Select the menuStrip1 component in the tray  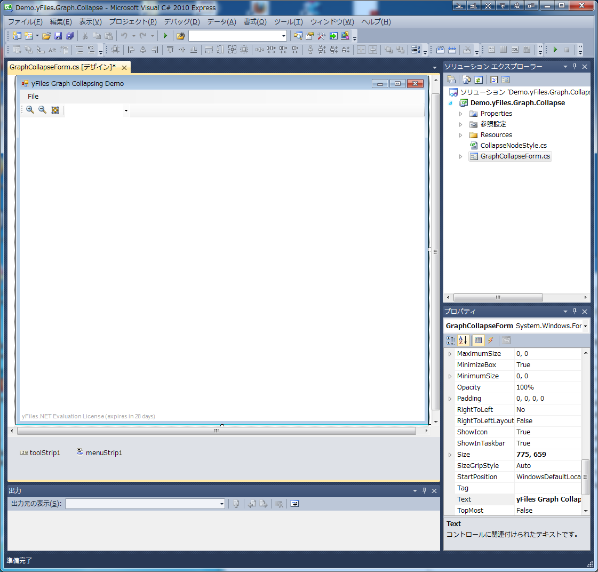pos(99,453)
